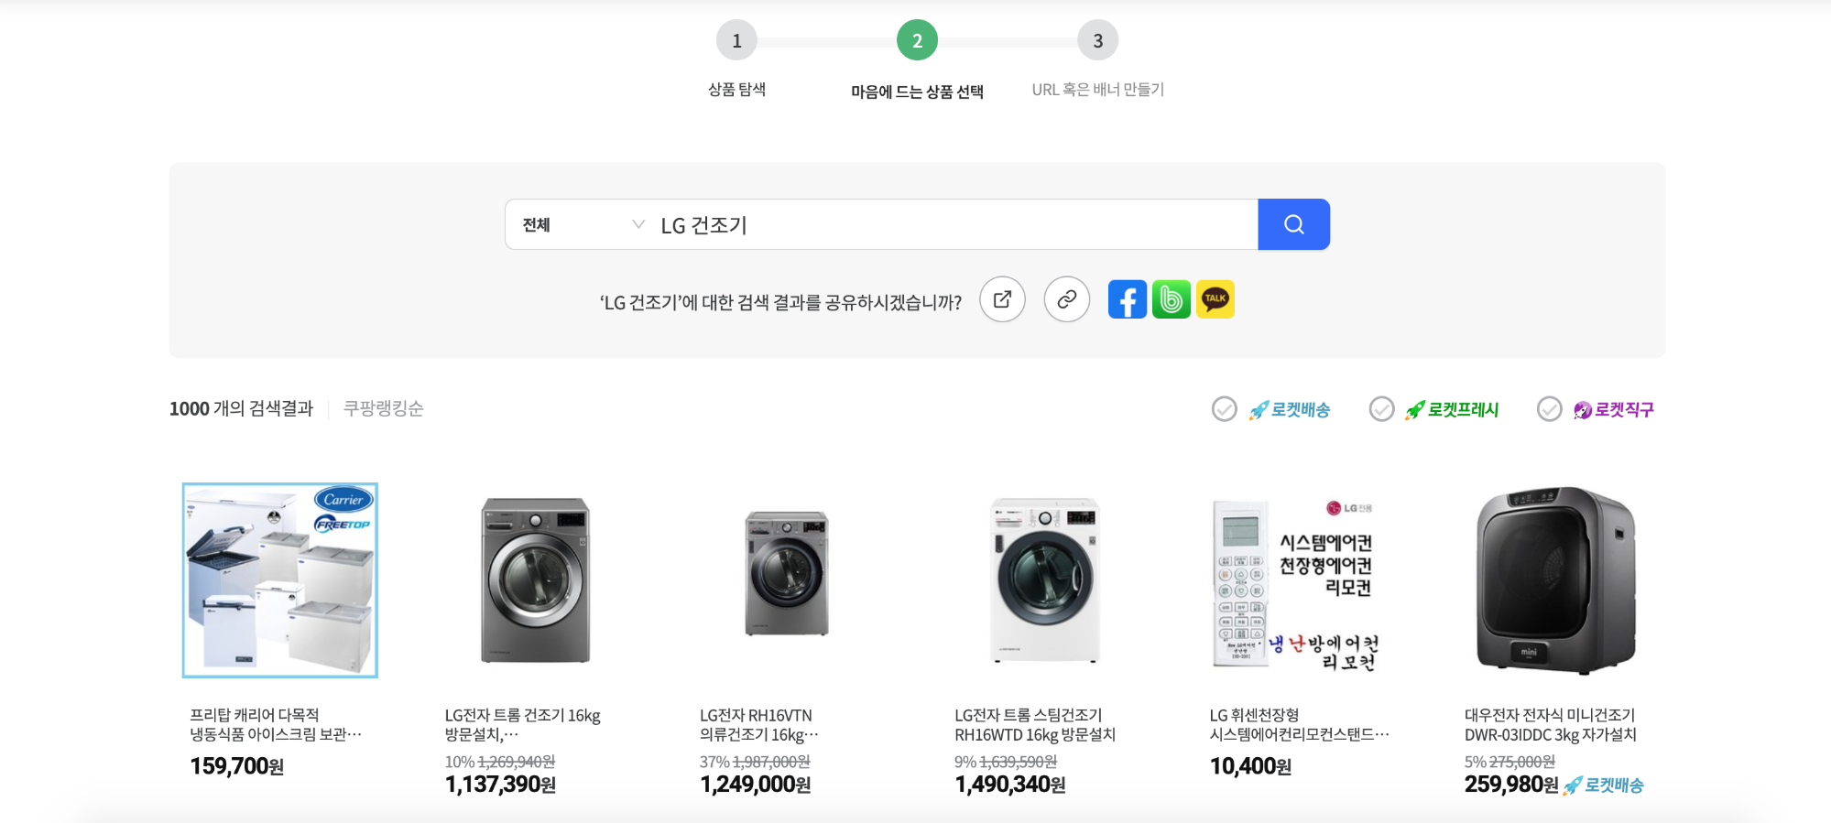This screenshot has width=1831, height=823.
Task: Open 대우전자 미니건조기 product image
Action: (x=1555, y=580)
